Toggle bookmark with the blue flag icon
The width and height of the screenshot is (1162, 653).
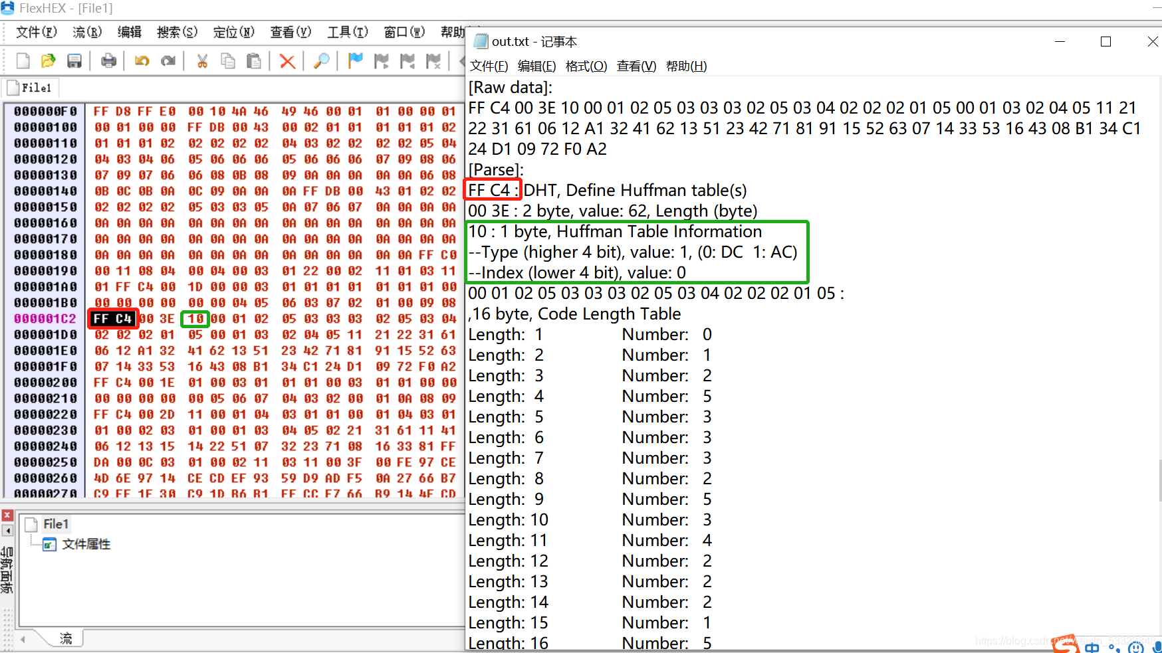pos(356,61)
